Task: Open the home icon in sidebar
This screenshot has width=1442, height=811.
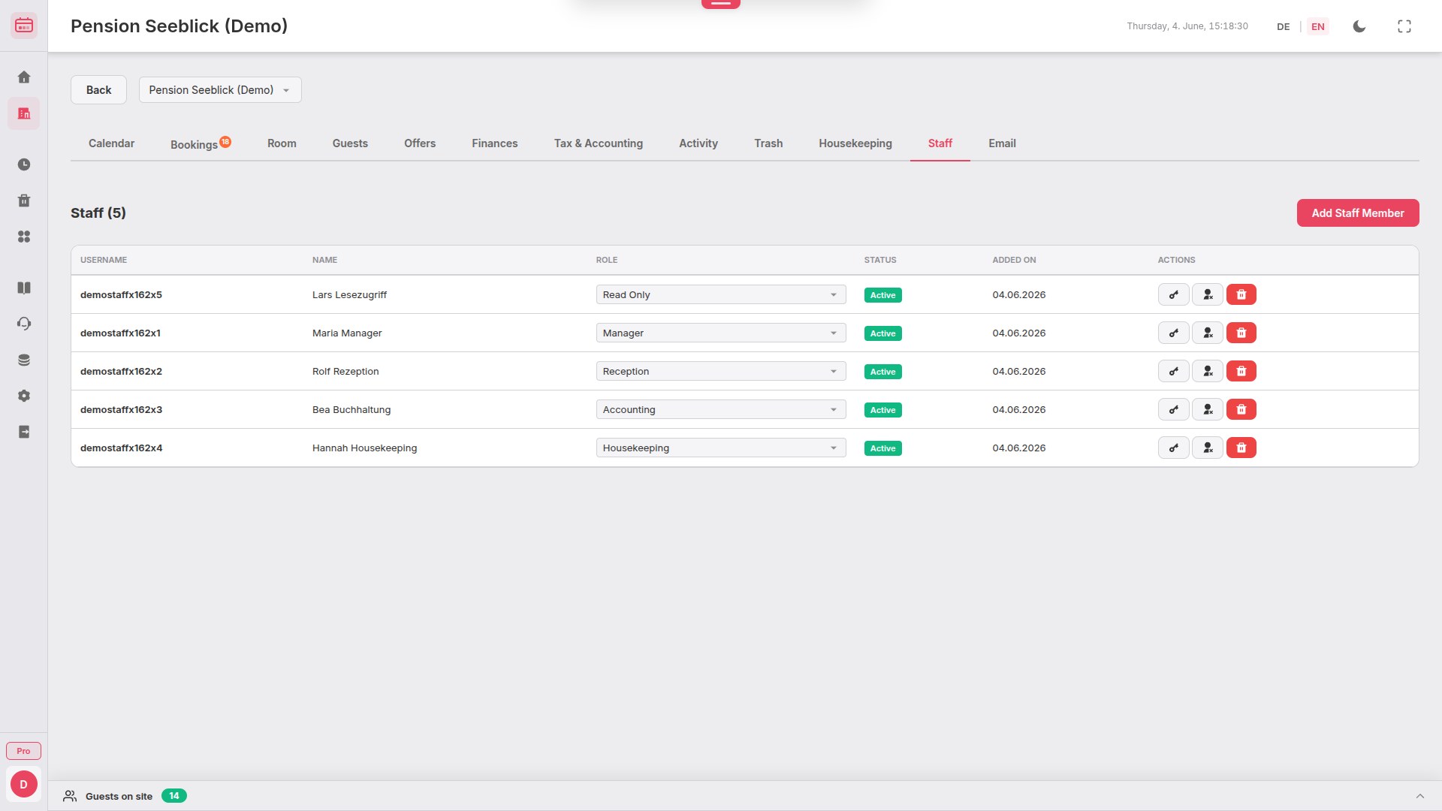Action: tap(24, 77)
